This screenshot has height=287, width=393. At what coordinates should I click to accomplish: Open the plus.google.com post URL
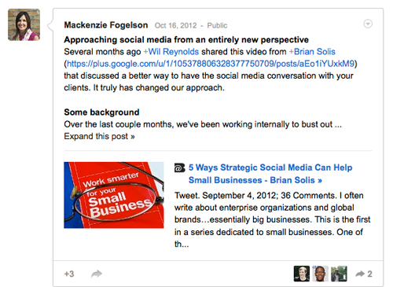click(x=211, y=64)
